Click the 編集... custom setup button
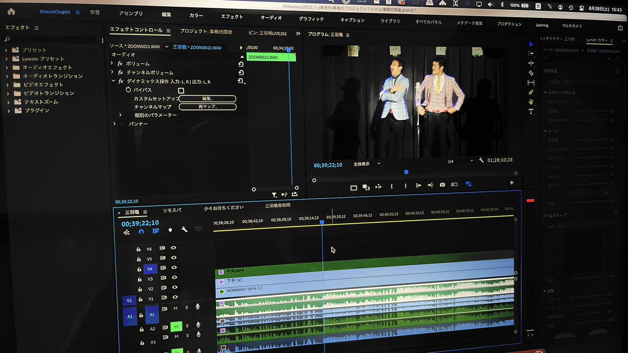The image size is (628, 353). [x=208, y=98]
